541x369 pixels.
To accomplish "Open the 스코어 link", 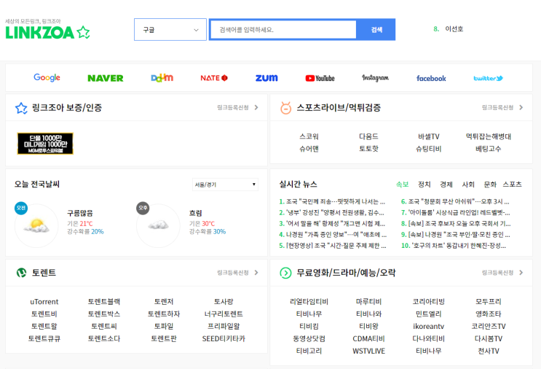I will (x=309, y=136).
